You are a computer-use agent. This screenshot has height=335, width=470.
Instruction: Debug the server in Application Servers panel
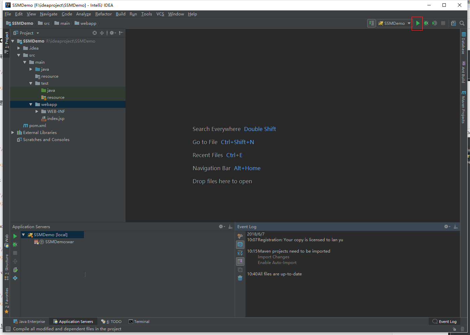pyautogui.click(x=15, y=245)
